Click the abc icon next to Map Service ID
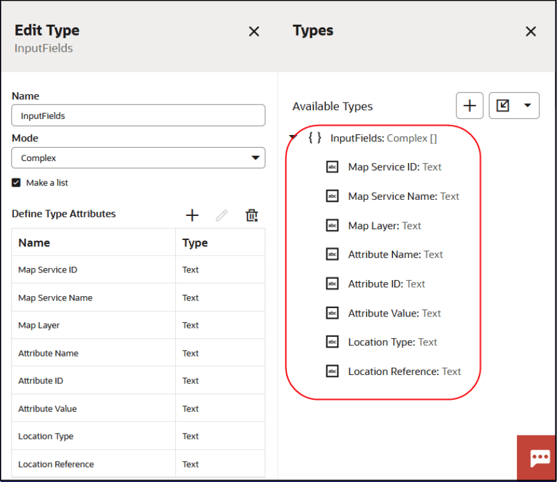The width and height of the screenshot is (557, 482). [332, 167]
